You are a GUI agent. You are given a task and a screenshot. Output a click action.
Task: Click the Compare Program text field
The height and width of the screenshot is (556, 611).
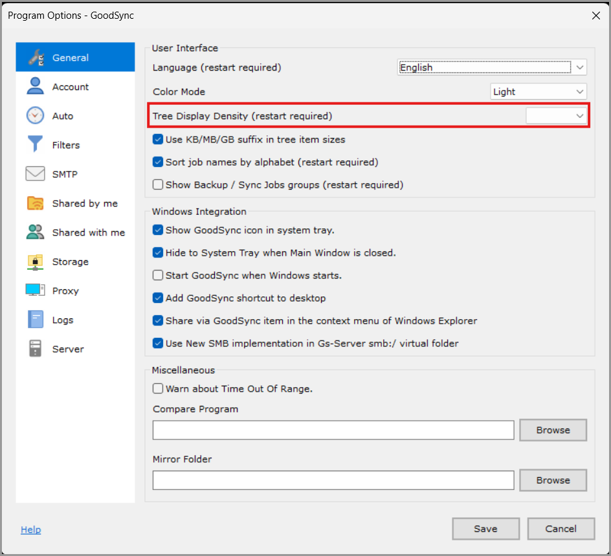tap(333, 430)
